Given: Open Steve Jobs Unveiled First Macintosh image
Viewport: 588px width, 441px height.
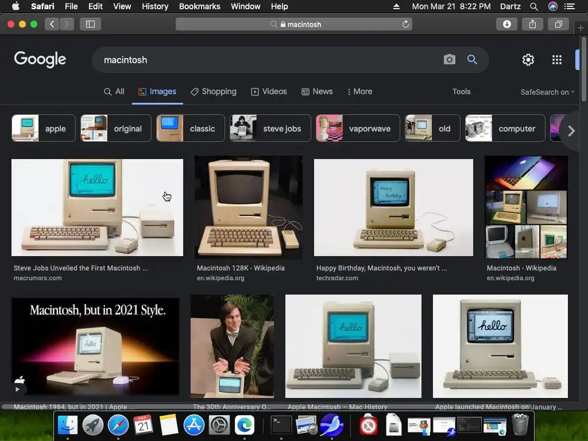Looking at the screenshot, I should tap(97, 207).
